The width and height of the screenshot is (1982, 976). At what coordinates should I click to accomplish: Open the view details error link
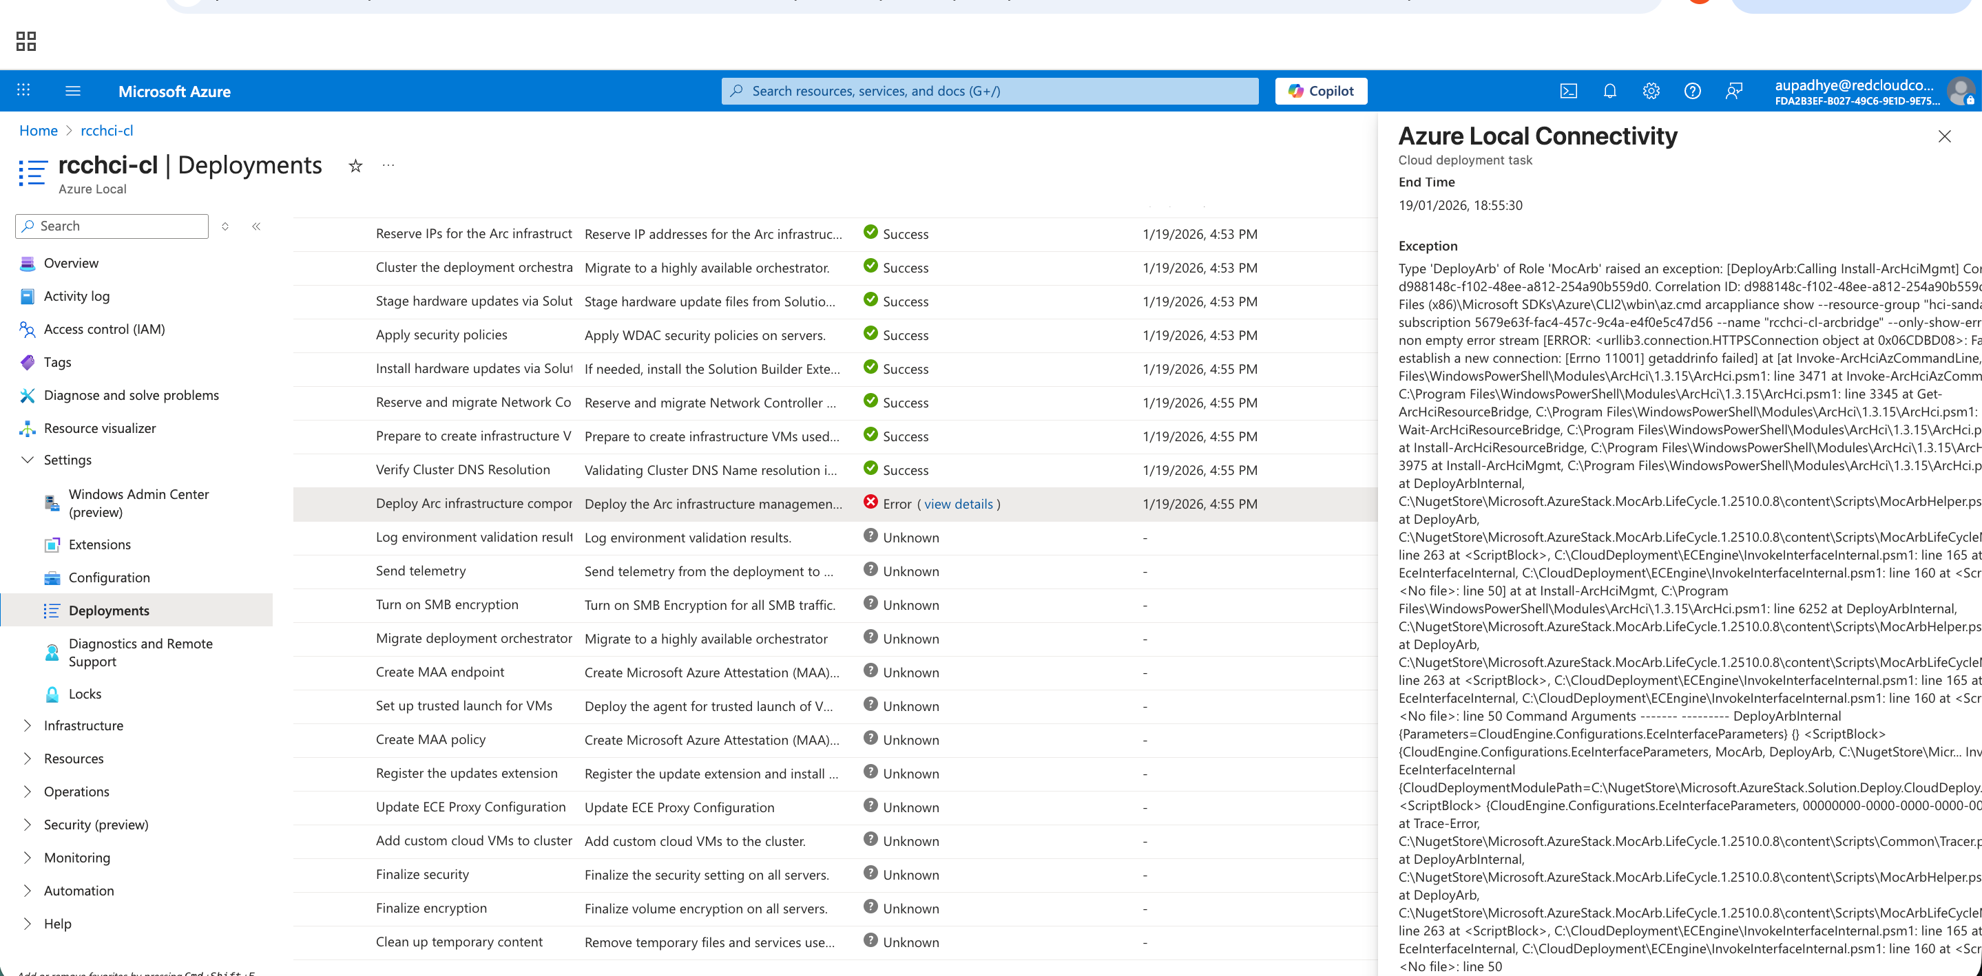coord(958,504)
